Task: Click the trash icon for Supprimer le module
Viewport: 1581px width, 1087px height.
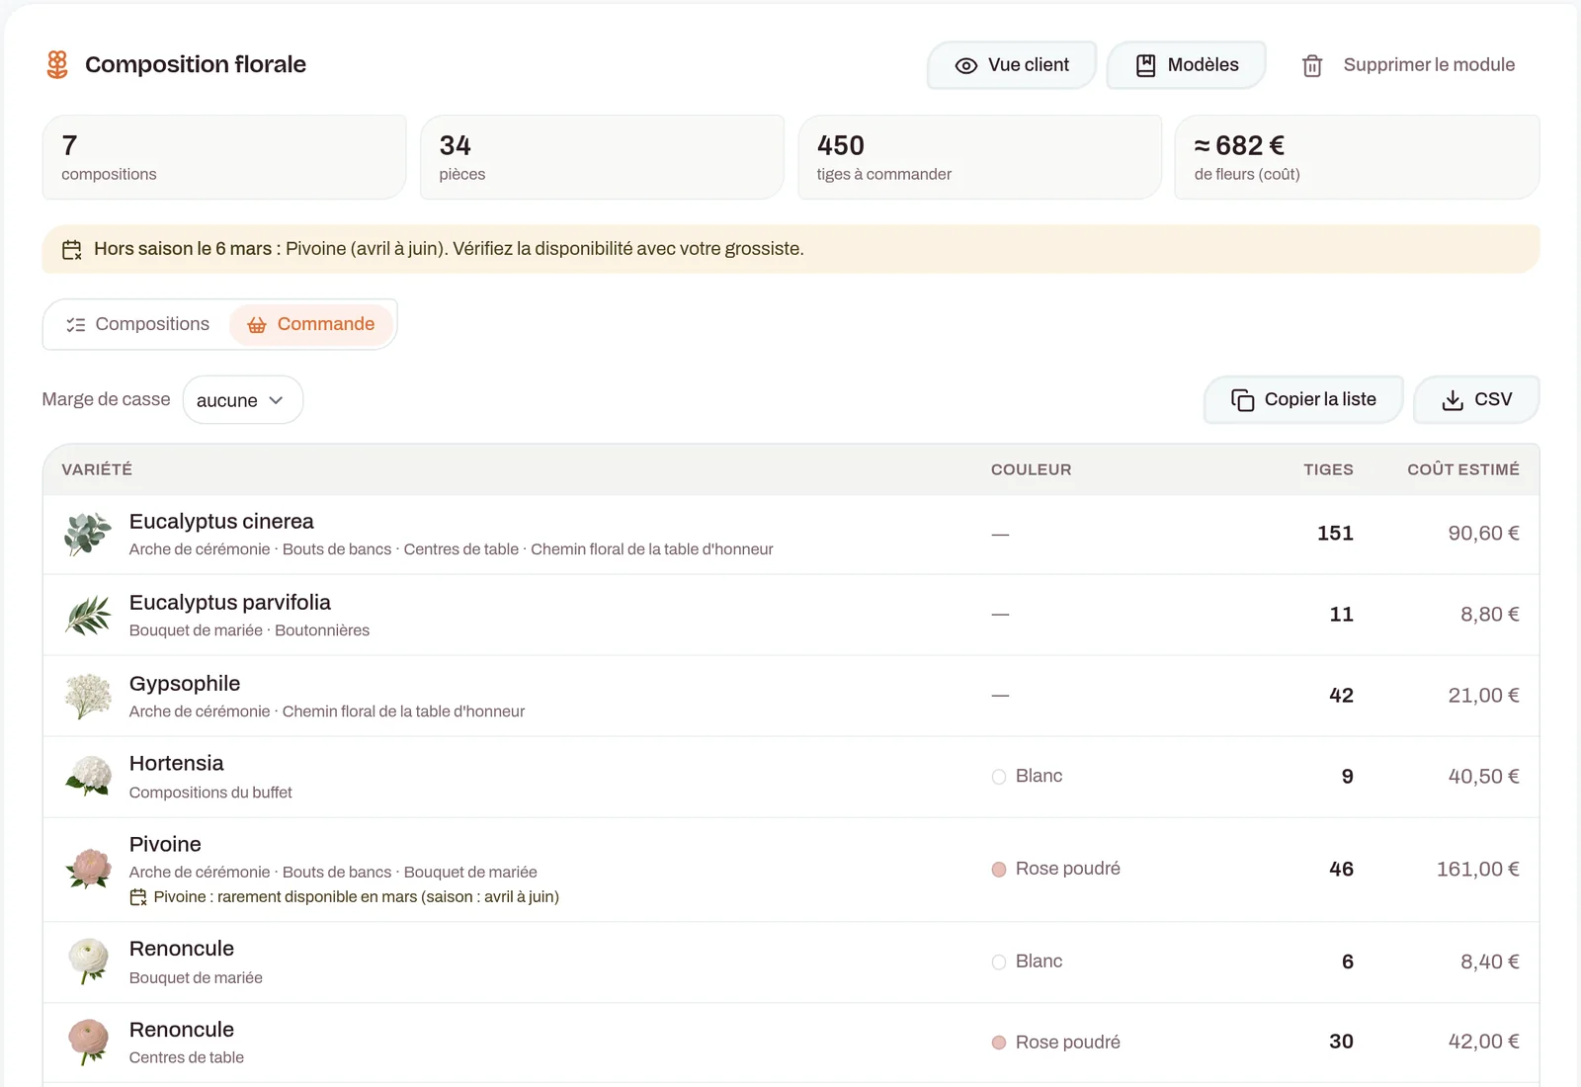Action: pyautogui.click(x=1312, y=65)
